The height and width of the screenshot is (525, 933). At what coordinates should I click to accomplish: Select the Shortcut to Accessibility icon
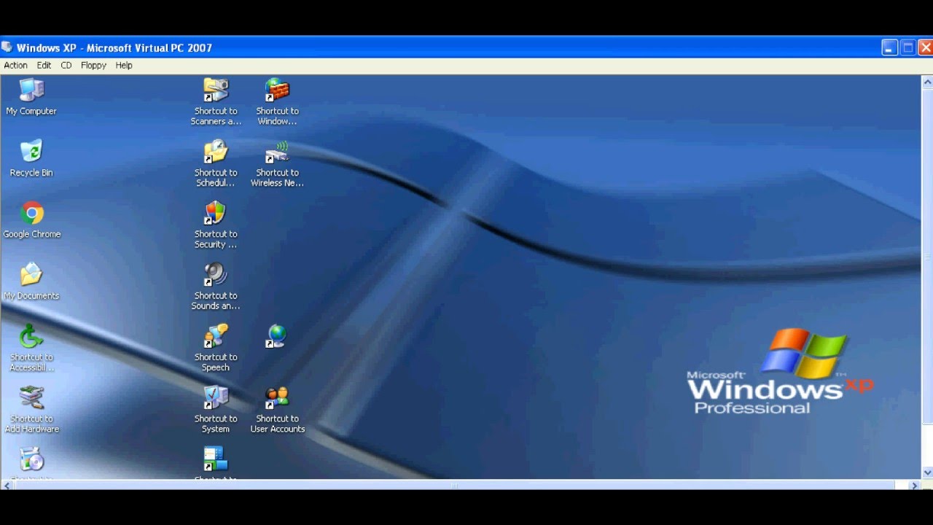31,348
